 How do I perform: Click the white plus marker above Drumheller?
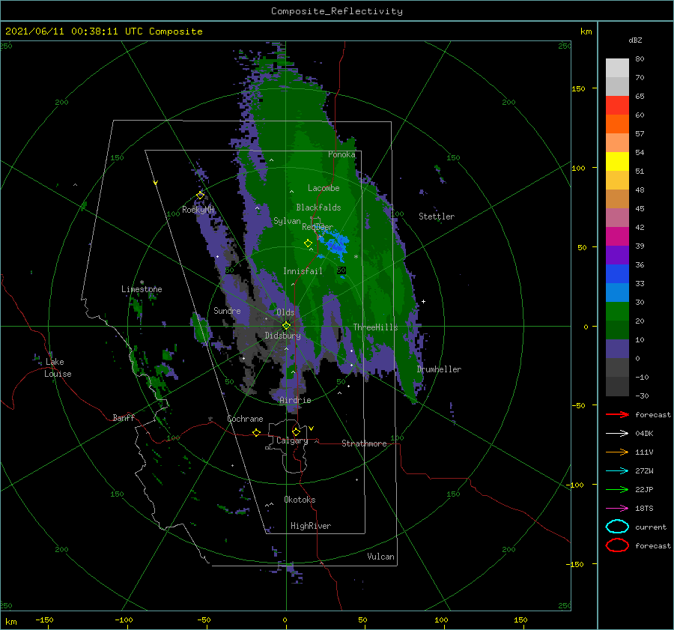click(x=423, y=301)
